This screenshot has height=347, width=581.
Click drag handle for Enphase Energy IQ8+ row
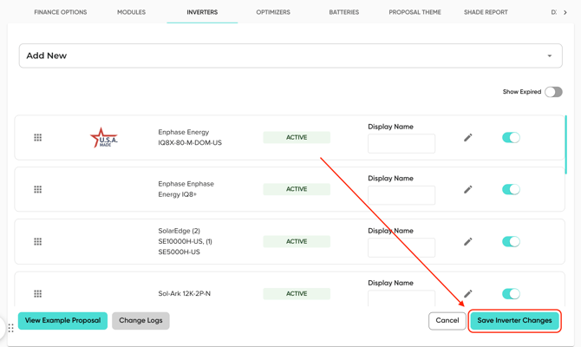point(37,189)
